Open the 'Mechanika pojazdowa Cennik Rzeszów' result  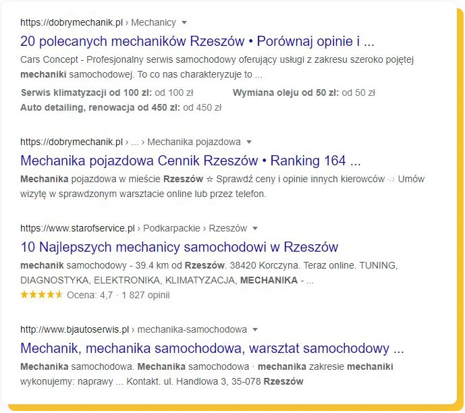pos(190,161)
